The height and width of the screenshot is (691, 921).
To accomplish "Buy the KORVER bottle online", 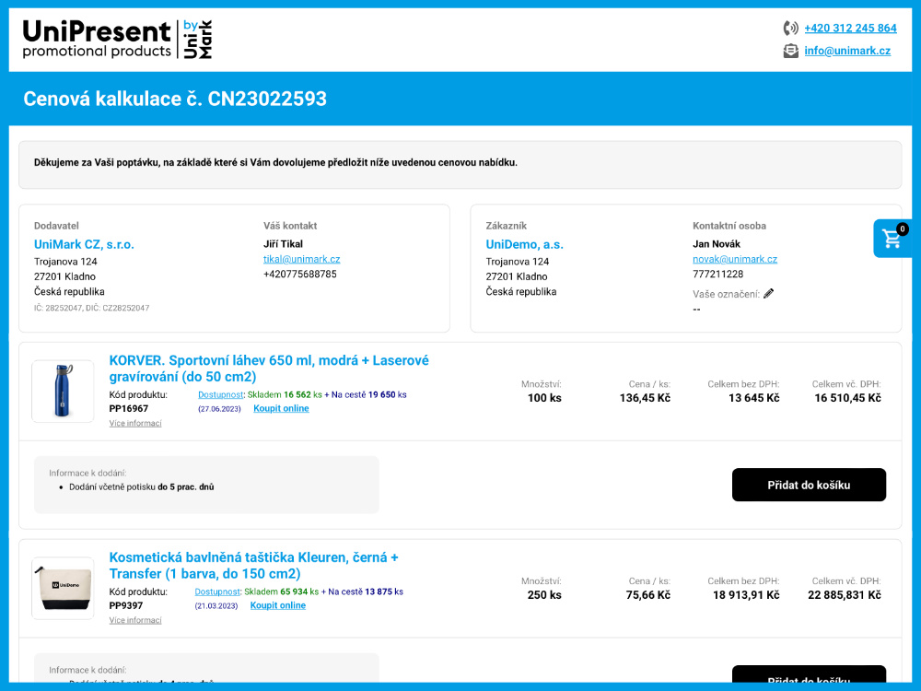I will (x=281, y=408).
